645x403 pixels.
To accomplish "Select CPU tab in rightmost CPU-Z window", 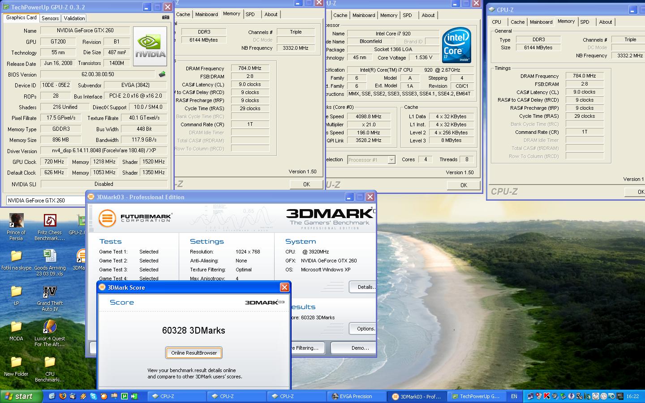I will 497,22.
